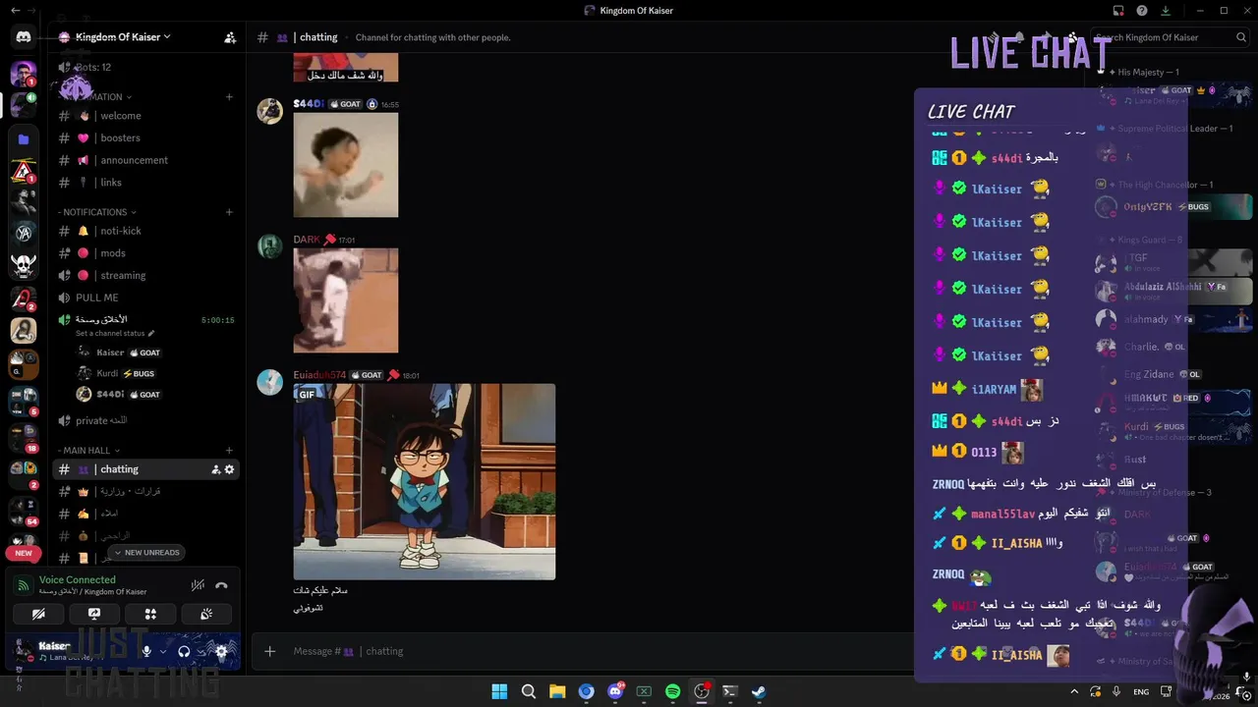This screenshot has width=1258, height=707.
Task: Show hidden system tray icons
Action: (x=1074, y=691)
